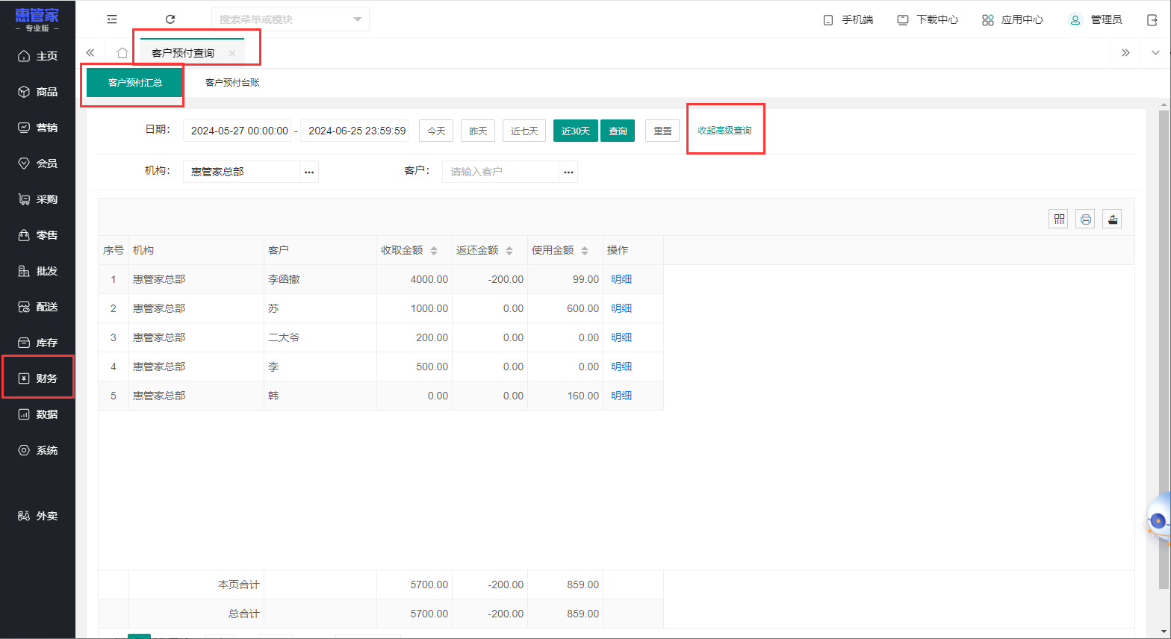Open 配送 module in sidebar

37,307
